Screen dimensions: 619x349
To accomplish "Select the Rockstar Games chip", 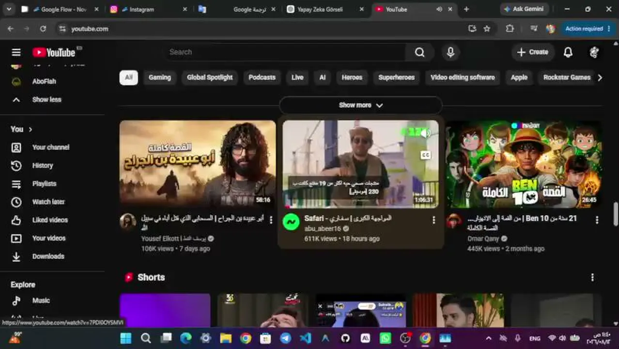I will coord(567,78).
